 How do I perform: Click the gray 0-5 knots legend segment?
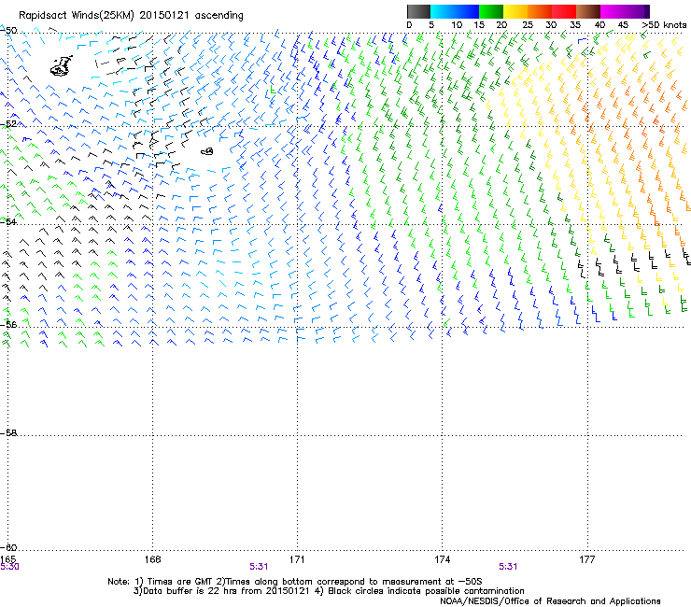[418, 11]
